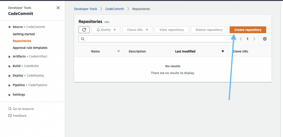
Task: Follow the CodeCommit breadcrumb link
Action: coord(115,9)
